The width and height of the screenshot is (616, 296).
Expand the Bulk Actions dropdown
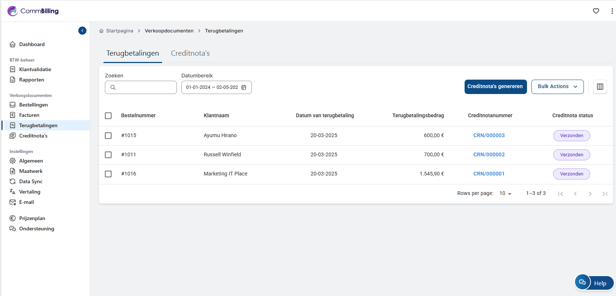(x=557, y=87)
